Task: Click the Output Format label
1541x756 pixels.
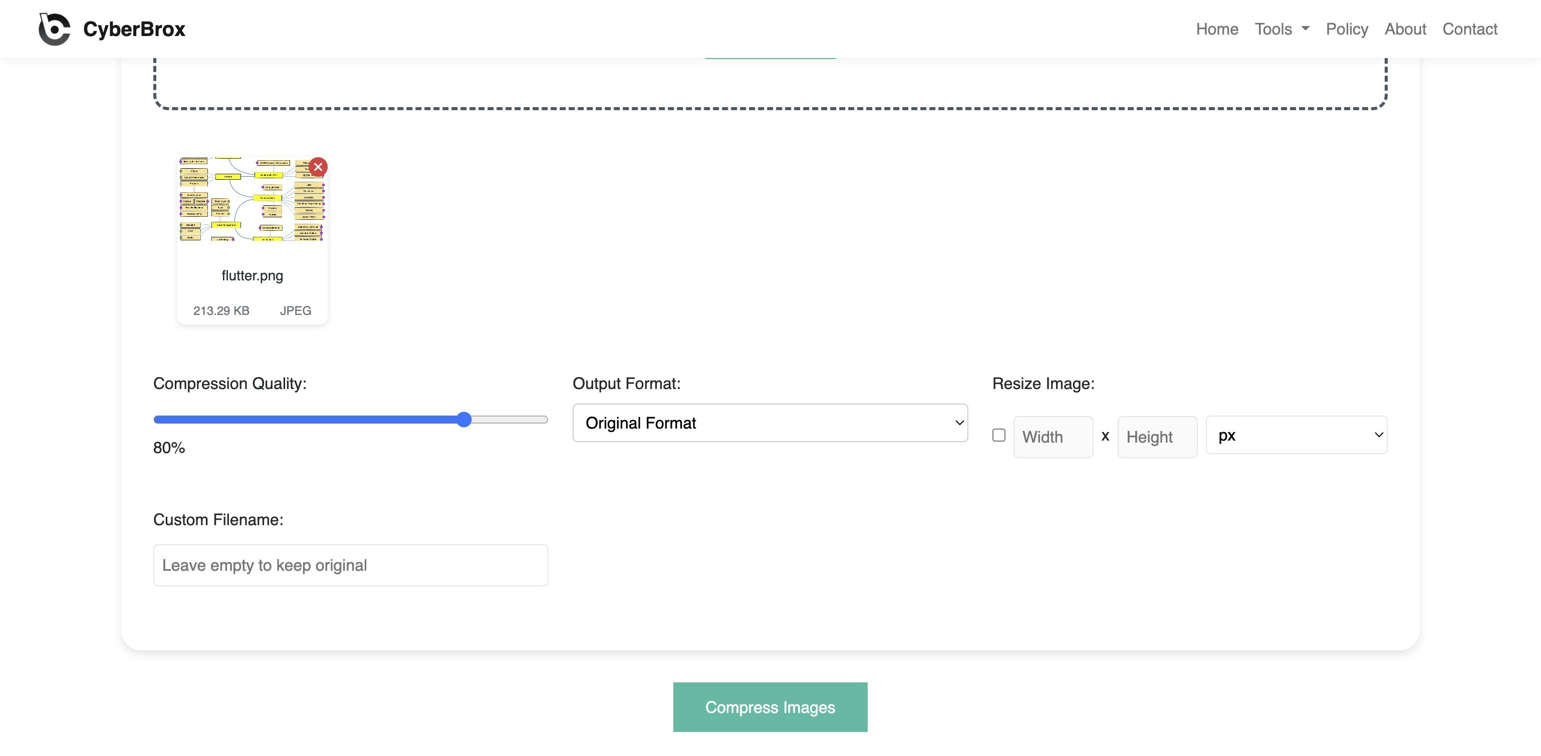Action: point(626,384)
